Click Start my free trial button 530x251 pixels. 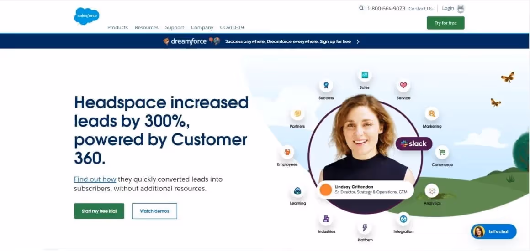[x=99, y=211]
